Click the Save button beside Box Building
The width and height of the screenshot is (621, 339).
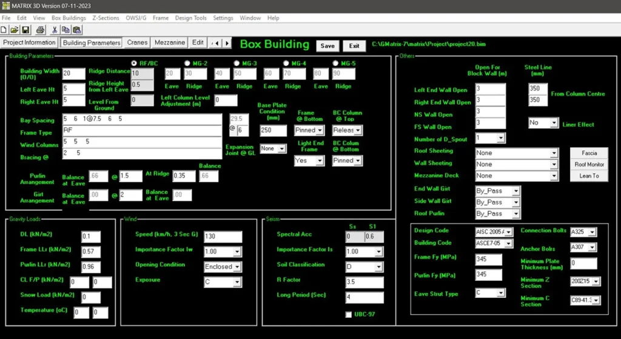pyautogui.click(x=327, y=46)
